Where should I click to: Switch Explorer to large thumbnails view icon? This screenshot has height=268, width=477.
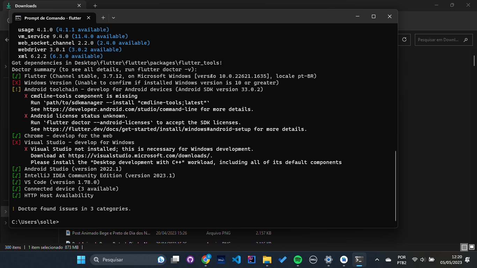472,247
